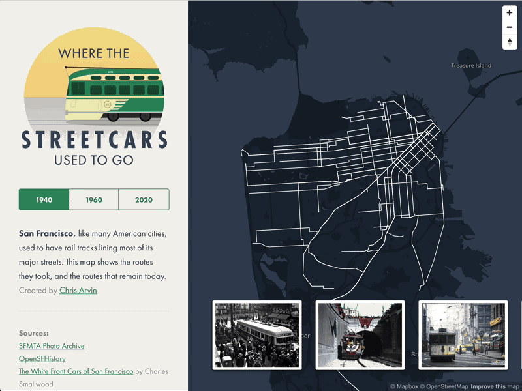Zoom out on the map
The height and width of the screenshot is (391, 522).
pos(510,27)
